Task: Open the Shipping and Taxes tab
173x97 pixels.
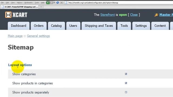Action: (99, 26)
